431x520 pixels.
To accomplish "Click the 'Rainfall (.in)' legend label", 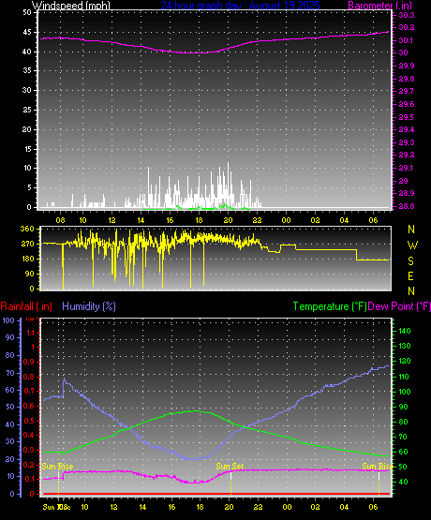I will [x=26, y=306].
